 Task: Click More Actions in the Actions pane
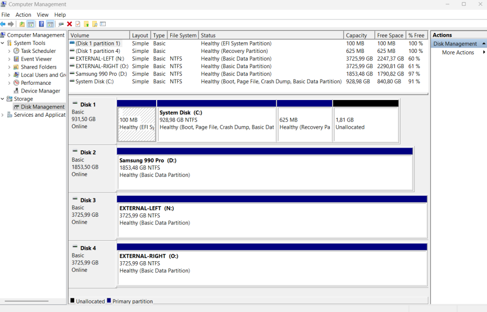tap(458, 52)
